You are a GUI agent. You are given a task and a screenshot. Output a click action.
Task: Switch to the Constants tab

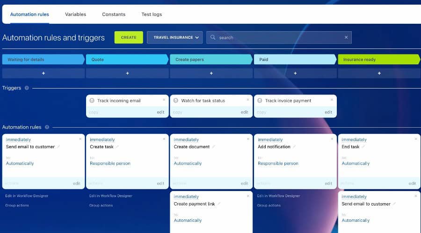click(x=114, y=14)
